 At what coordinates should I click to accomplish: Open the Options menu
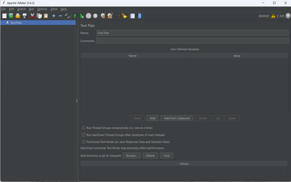[x=42, y=9]
